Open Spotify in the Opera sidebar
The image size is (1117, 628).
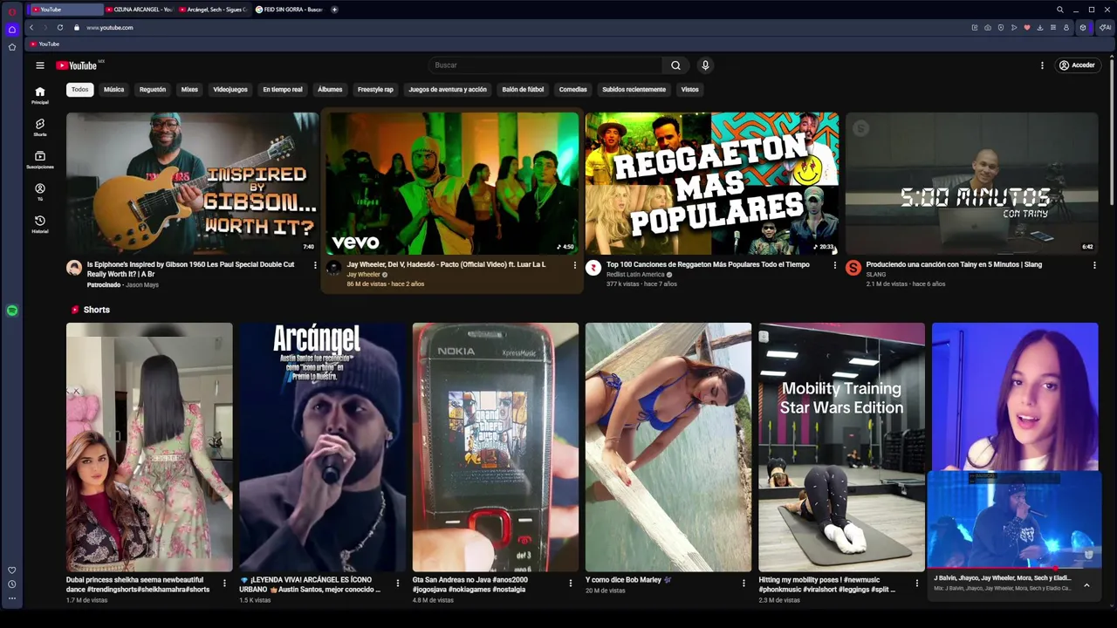[12, 311]
